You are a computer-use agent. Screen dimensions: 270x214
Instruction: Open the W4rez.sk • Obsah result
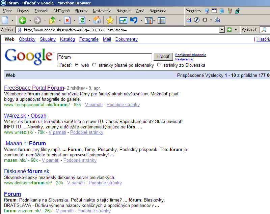click(x=25, y=116)
